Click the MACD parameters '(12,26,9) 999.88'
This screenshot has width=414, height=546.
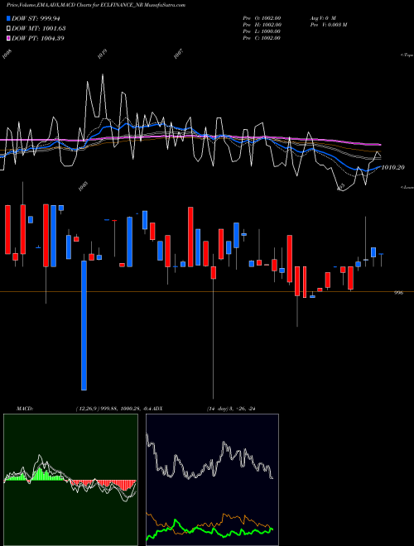(x=96, y=409)
